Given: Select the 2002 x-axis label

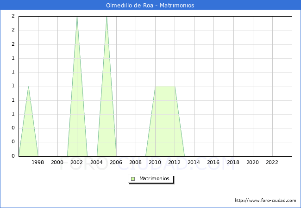Looking at the screenshot, I should [76, 162].
